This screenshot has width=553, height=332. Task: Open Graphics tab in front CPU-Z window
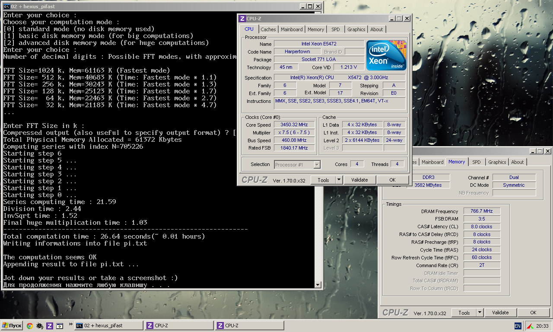coord(356,29)
